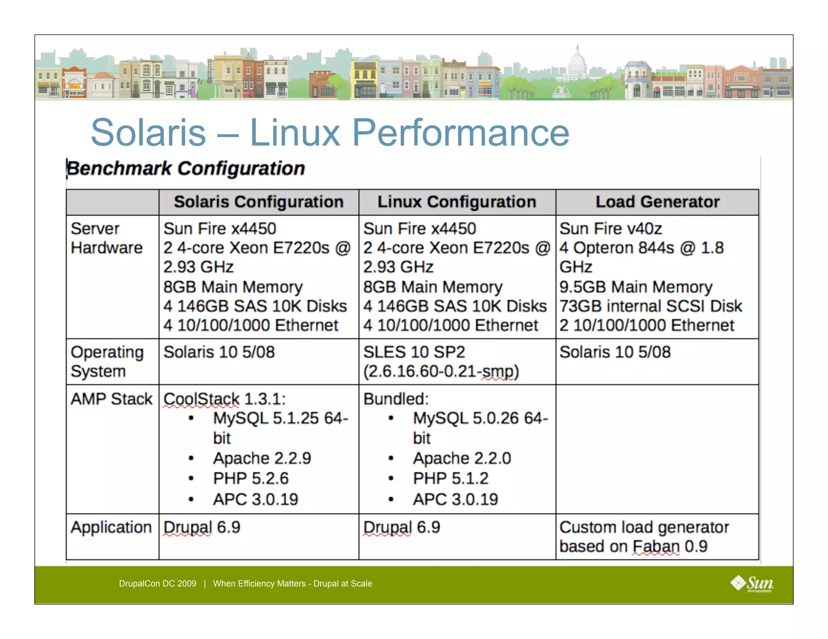
Task: Click the Solaris – Linux Performance title
Action: [330, 132]
